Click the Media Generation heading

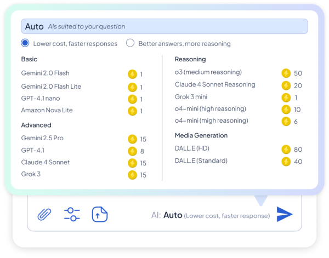click(201, 135)
